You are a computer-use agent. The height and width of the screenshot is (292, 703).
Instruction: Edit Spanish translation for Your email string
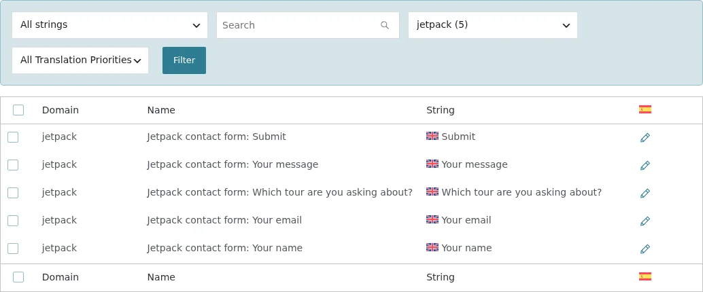click(645, 221)
